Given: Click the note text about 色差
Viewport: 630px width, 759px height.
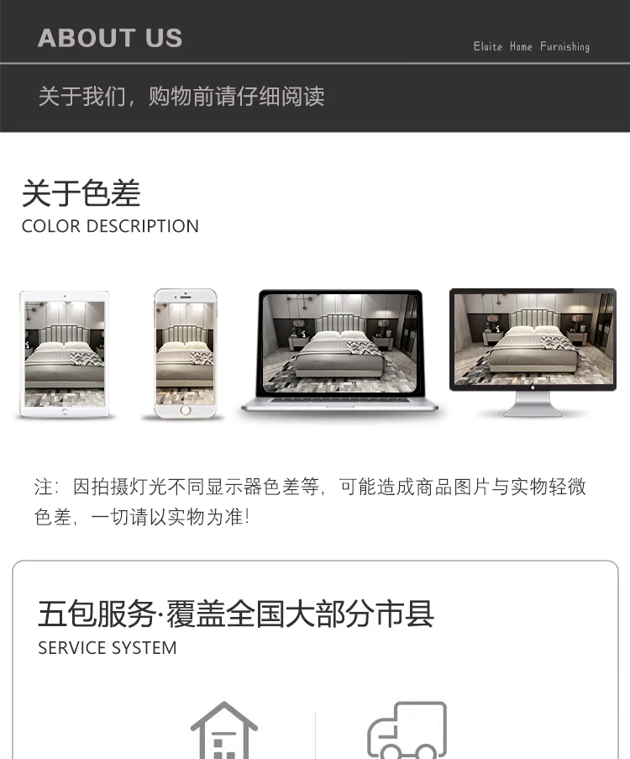Looking at the screenshot, I should point(310,502).
